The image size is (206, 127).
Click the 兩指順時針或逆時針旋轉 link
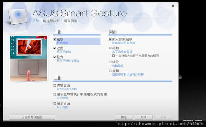coord(128,75)
